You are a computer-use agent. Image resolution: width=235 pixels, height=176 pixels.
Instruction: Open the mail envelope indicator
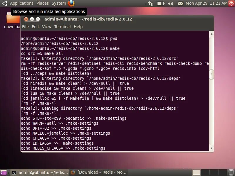pos(180,3)
